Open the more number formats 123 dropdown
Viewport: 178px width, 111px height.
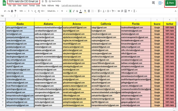click(43, 11)
